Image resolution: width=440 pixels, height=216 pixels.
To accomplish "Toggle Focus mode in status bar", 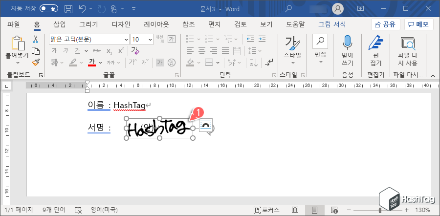I will 266,210.
